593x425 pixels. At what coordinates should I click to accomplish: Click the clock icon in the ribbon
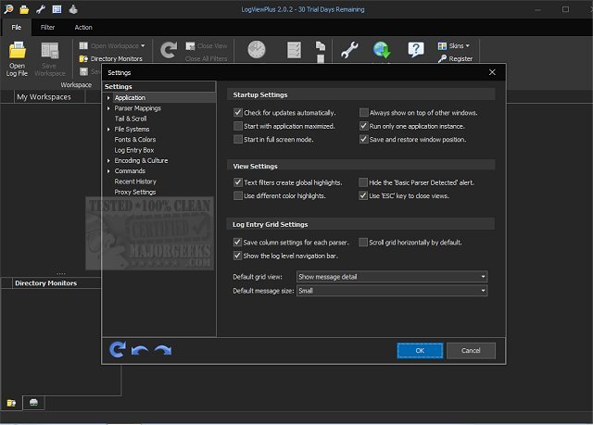click(256, 50)
